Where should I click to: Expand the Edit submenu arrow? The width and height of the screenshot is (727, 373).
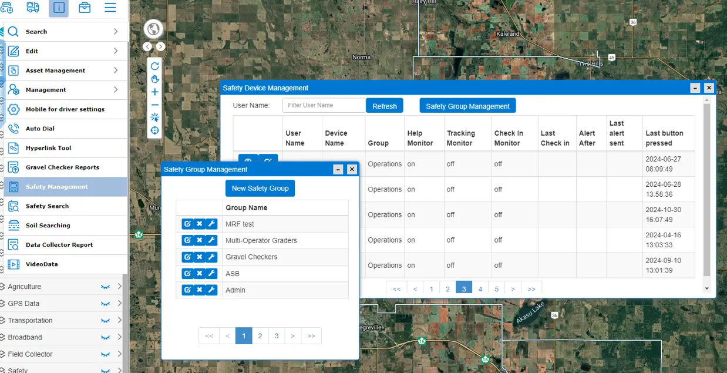pyautogui.click(x=116, y=51)
